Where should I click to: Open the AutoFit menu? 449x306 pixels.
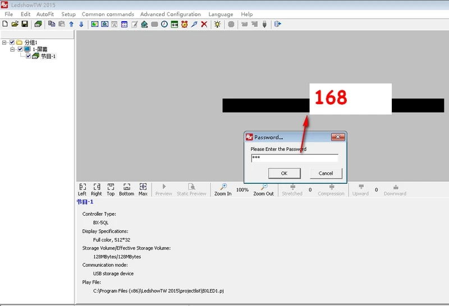click(x=45, y=15)
